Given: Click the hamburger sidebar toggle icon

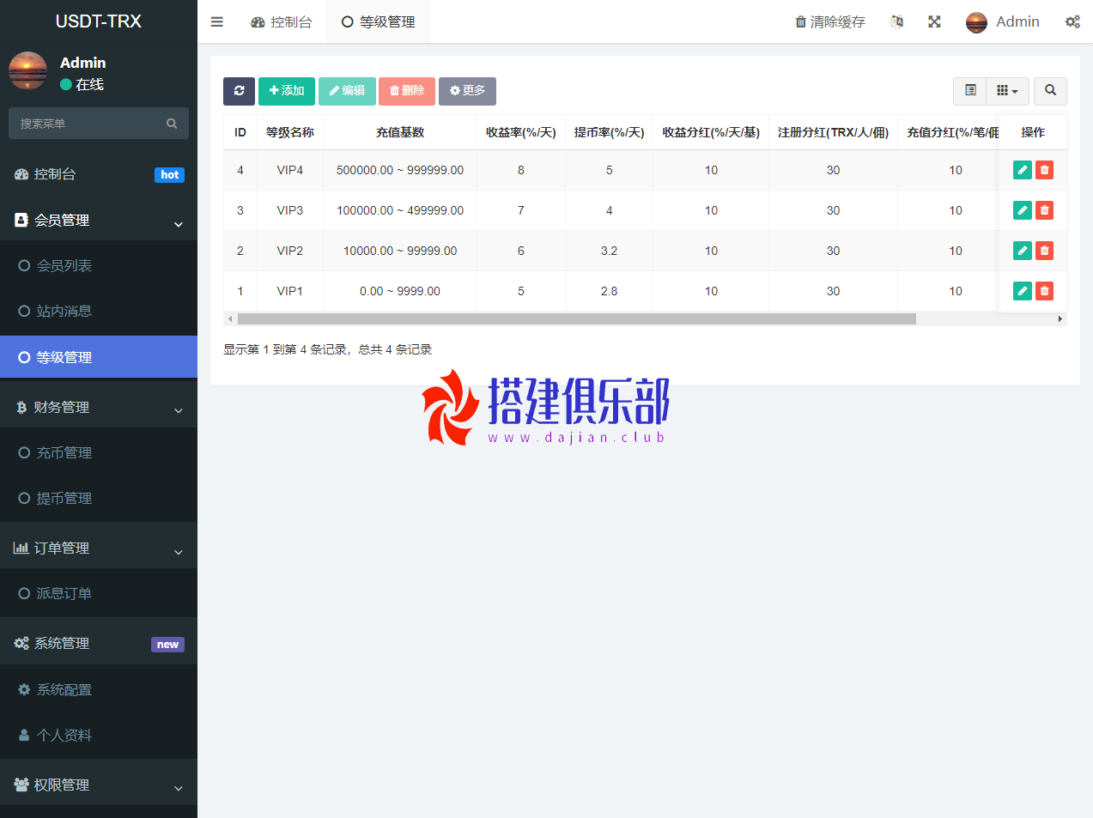Looking at the screenshot, I should pyautogui.click(x=217, y=22).
